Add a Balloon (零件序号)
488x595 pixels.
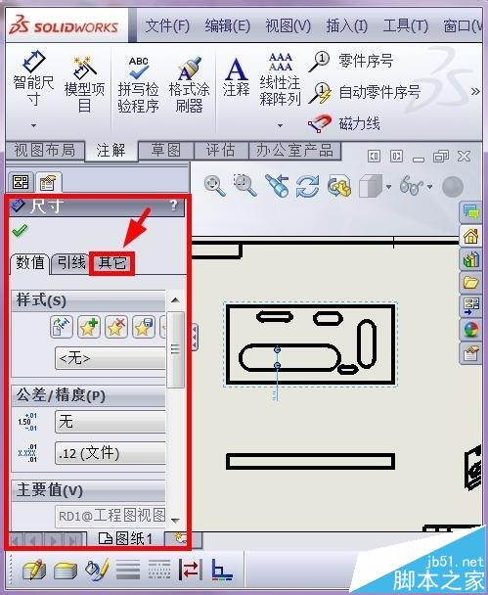pos(350,61)
